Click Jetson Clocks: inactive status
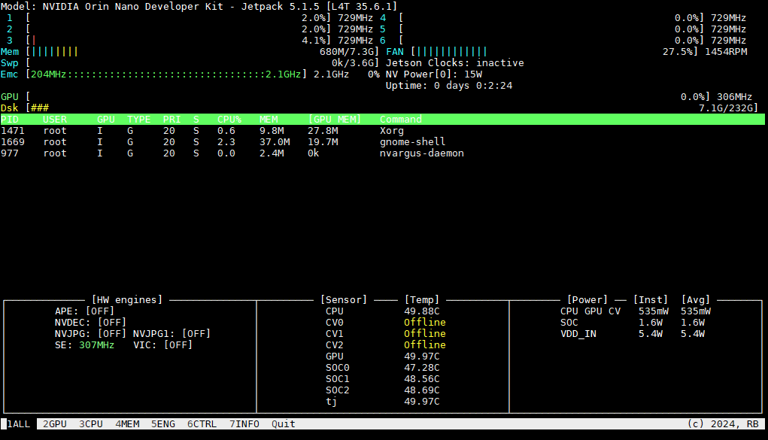The image size is (768, 440). (x=454, y=62)
